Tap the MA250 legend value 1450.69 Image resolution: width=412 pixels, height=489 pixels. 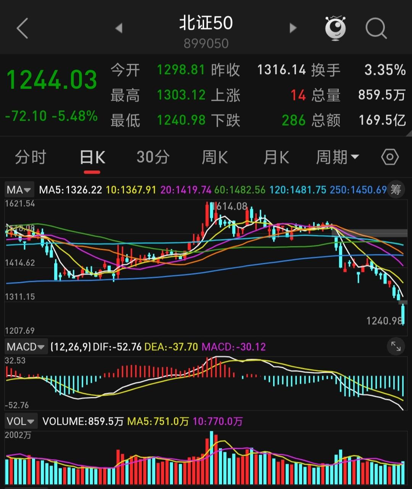358,190
